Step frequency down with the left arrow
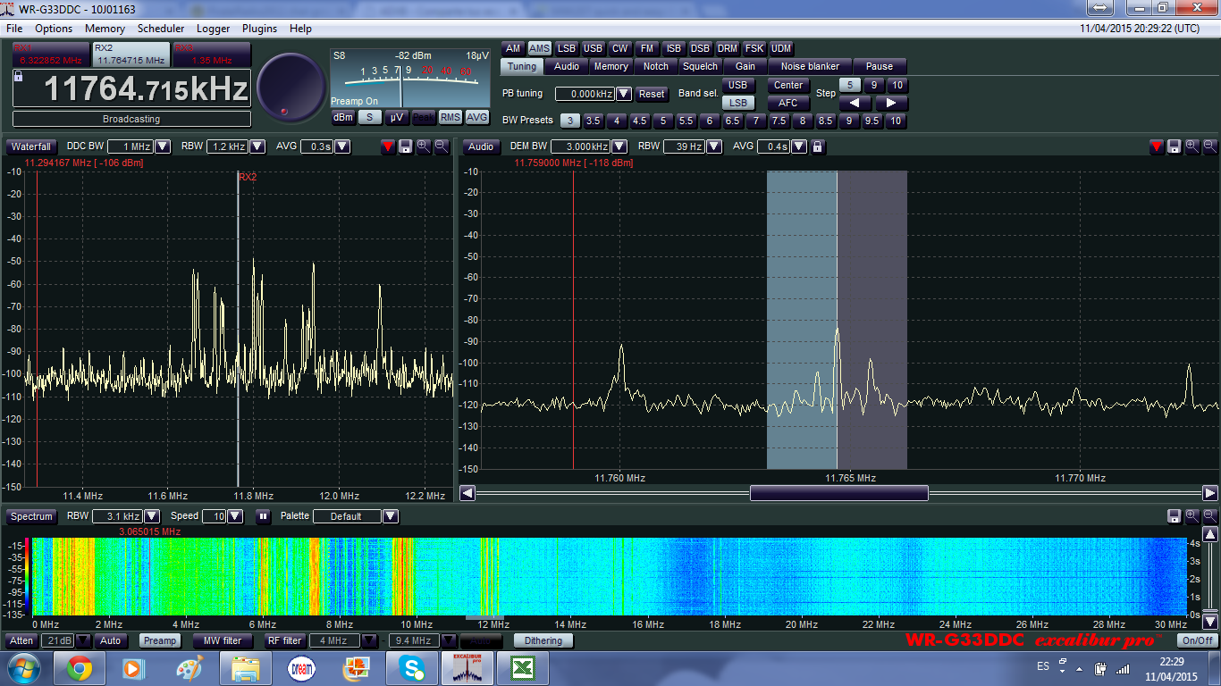 (855, 104)
